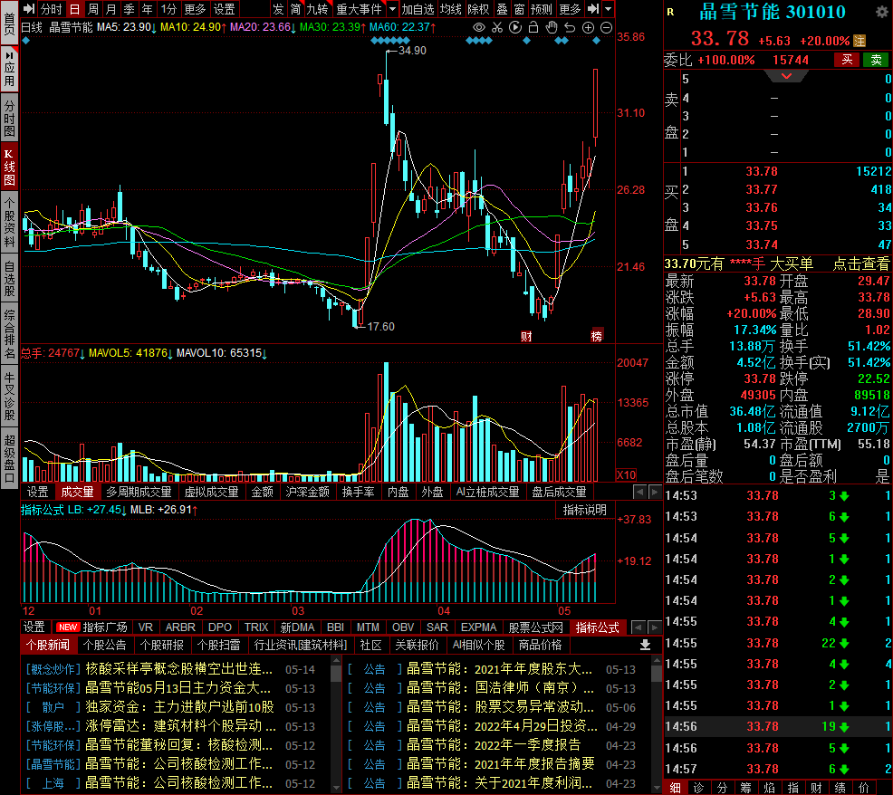Image resolution: width=893 pixels, height=795 pixels.
Task: Open 综合排名 in left sidebar
Action: (10, 334)
